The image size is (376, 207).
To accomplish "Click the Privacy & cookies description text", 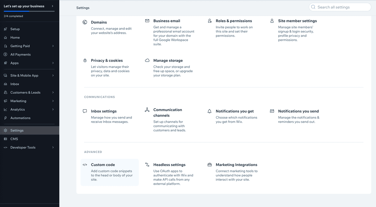I will coord(110,71).
